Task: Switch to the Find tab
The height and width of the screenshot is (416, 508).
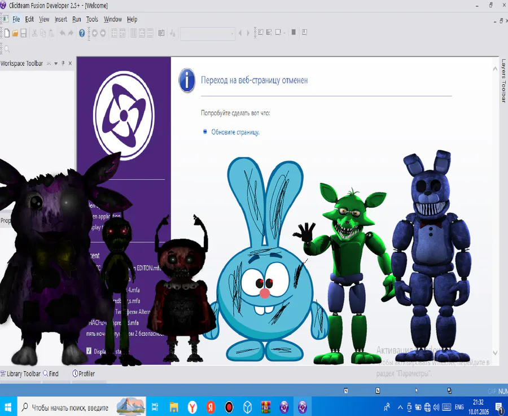Action: [x=51, y=374]
